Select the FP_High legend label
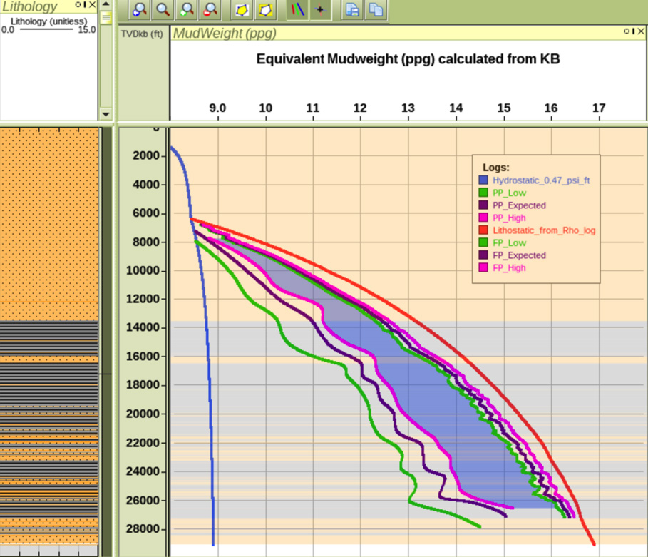Viewport: 648px width, 557px height. (x=509, y=268)
